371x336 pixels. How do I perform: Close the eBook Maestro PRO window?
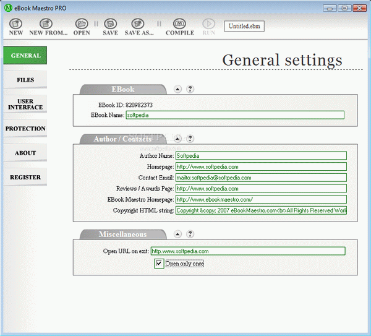pyautogui.click(x=359, y=8)
